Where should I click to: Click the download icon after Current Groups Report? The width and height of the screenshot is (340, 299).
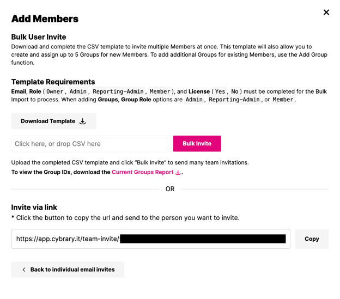(x=178, y=173)
